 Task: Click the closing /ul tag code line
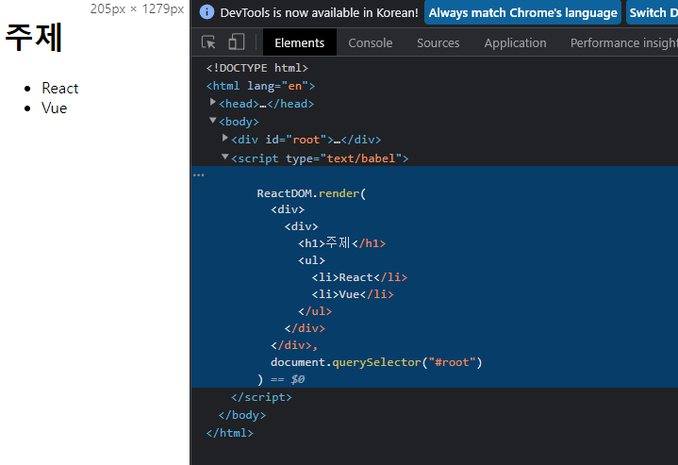[x=315, y=311]
